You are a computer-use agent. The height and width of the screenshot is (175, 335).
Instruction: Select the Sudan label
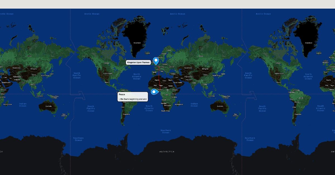[x=171, y=86]
